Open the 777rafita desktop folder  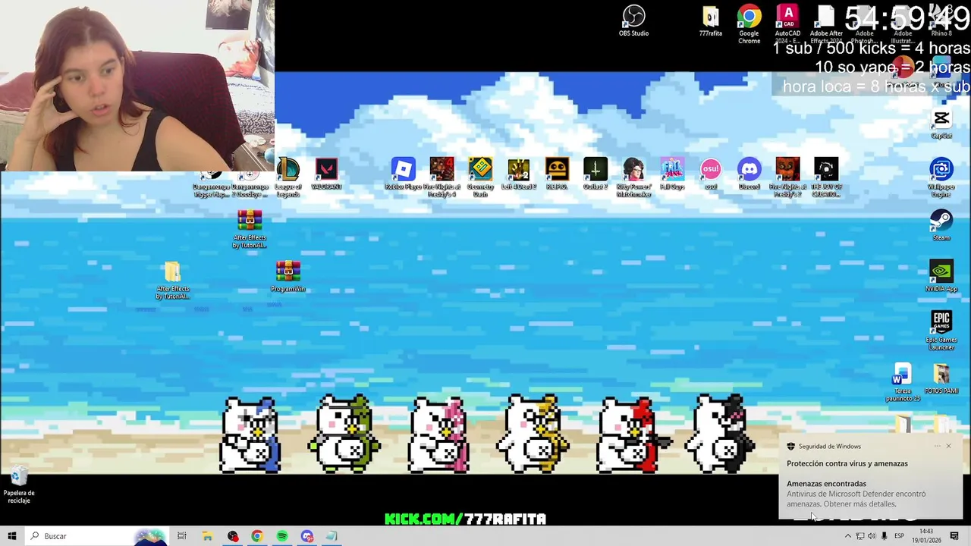click(710, 22)
